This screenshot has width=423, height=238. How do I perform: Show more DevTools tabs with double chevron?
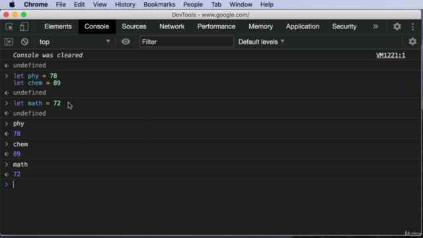(375, 26)
